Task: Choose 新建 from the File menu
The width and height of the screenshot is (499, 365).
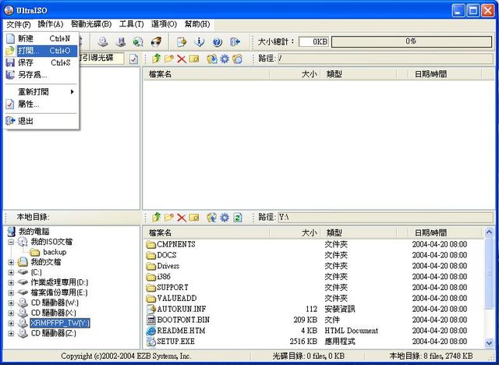Action: (x=41, y=39)
